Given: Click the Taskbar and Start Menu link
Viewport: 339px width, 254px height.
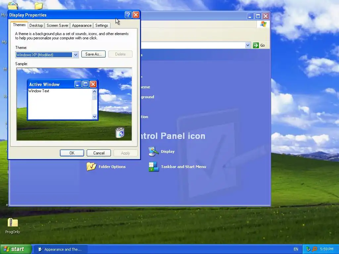Looking at the screenshot, I should click(x=183, y=167).
